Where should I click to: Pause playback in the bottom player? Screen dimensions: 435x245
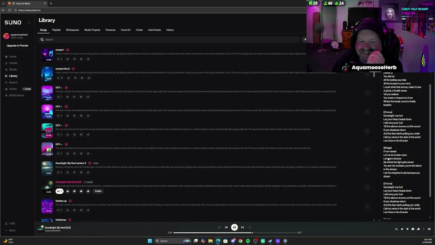click(x=234, y=227)
